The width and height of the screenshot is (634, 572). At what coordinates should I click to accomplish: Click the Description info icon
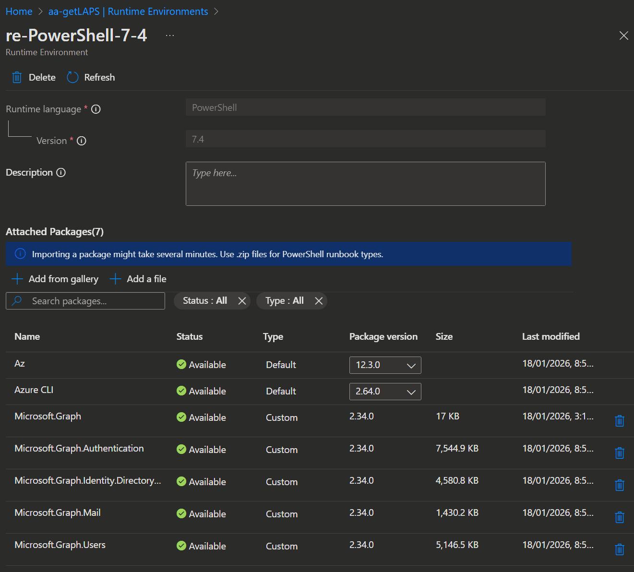[x=61, y=173]
